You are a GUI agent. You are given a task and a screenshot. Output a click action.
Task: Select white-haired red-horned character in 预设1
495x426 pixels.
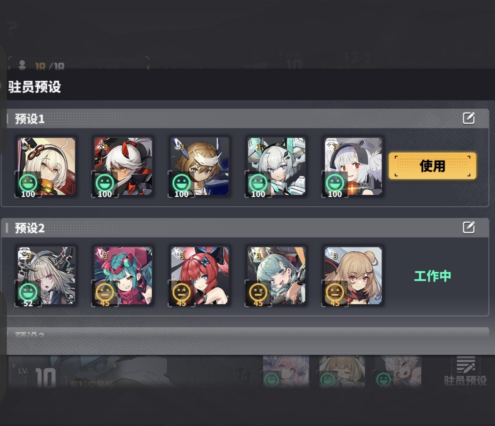pos(123,167)
